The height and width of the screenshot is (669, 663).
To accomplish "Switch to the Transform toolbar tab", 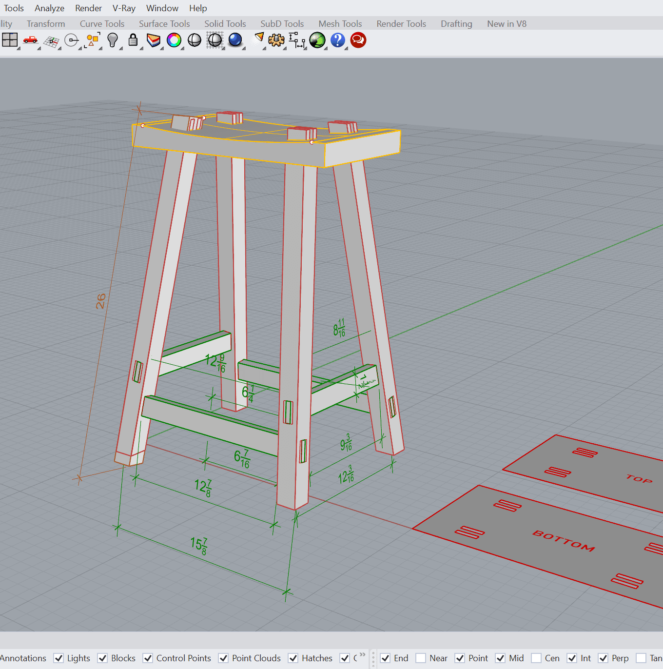I will point(46,24).
